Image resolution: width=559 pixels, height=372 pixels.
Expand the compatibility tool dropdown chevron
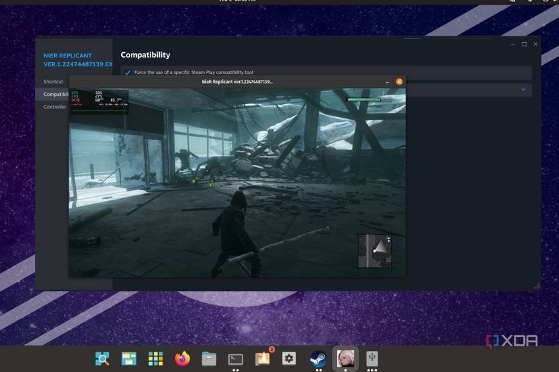(523, 89)
